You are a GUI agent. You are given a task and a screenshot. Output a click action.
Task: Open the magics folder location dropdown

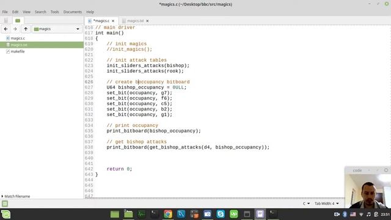point(57,29)
